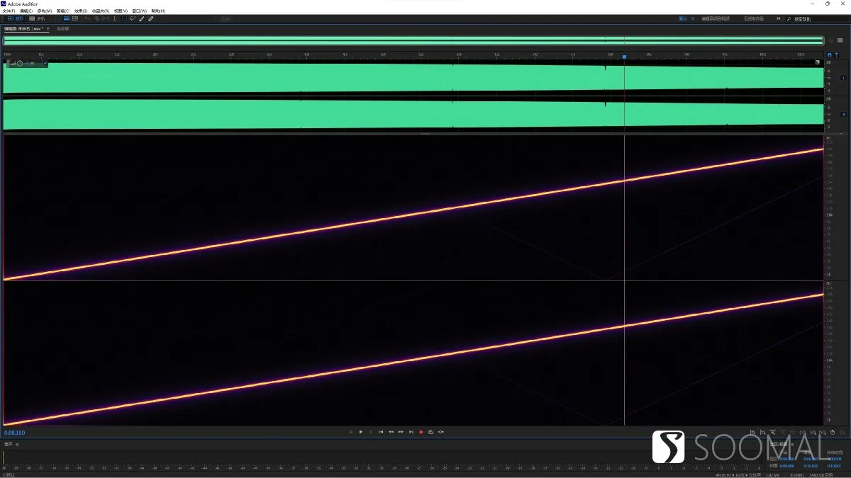851x478 pixels.
Task: Select the Paintbrush Selection tool
Action: 142,18
